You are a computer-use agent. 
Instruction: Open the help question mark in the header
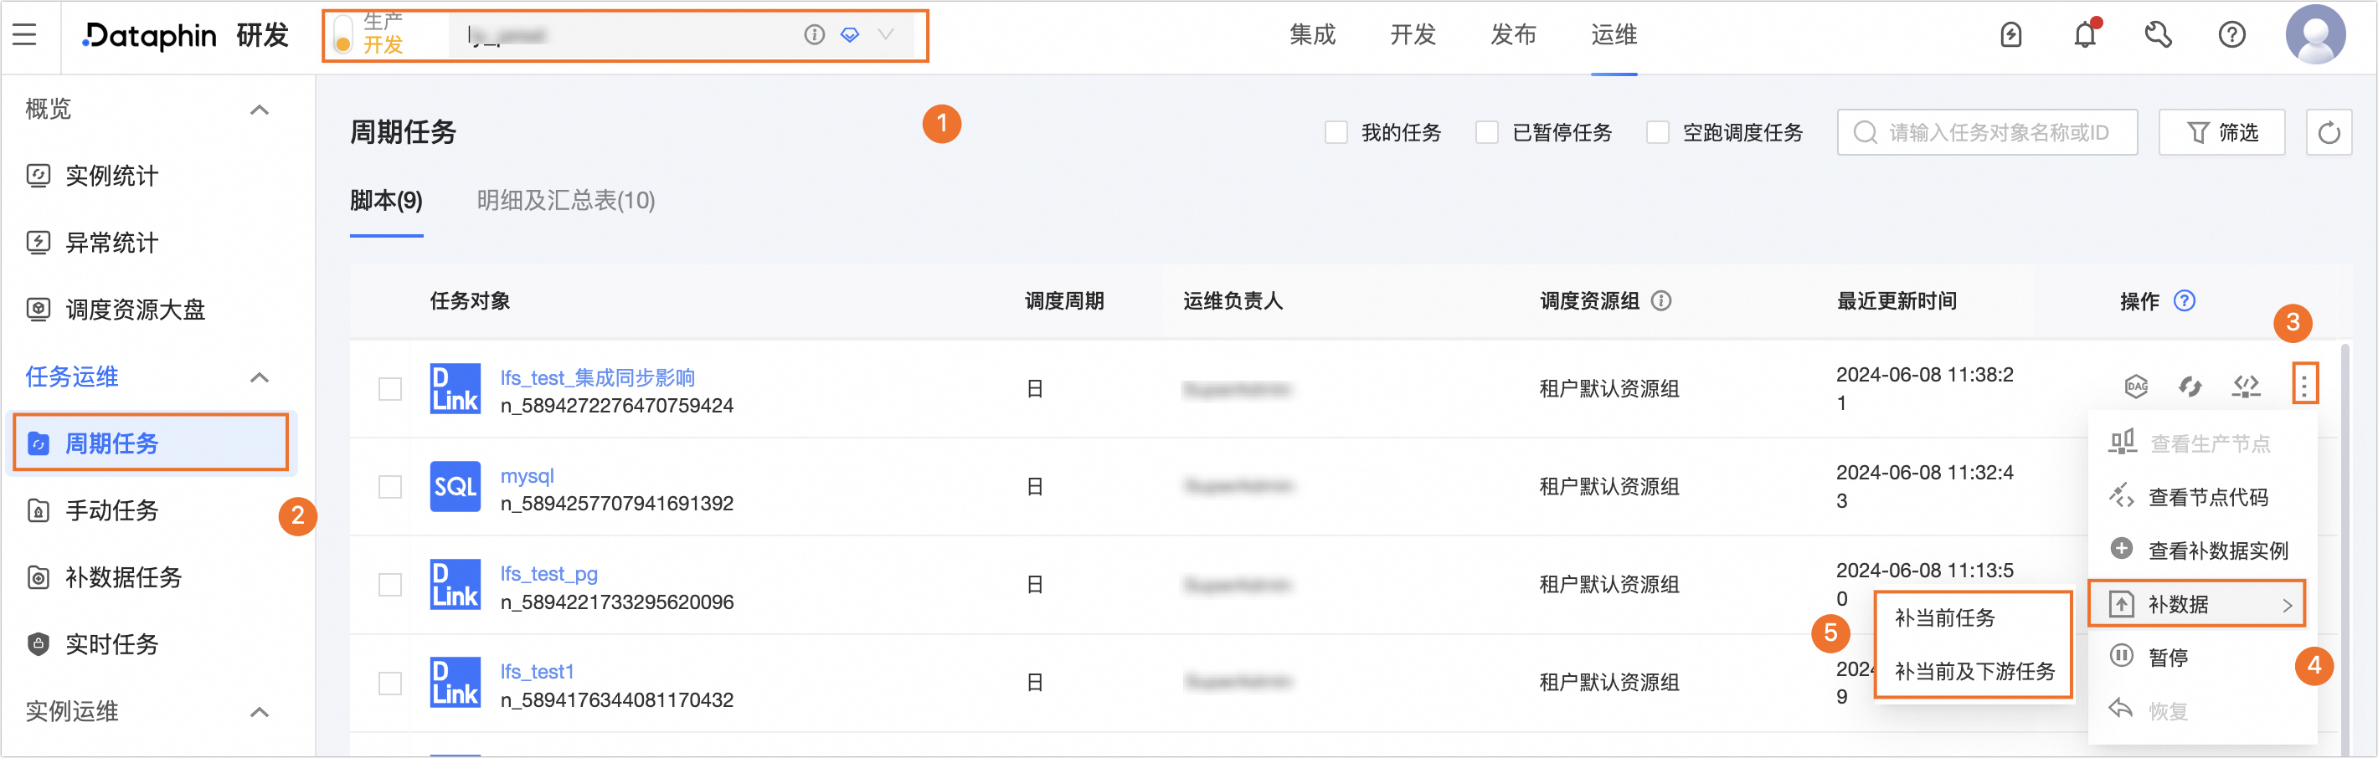[x=2231, y=35]
